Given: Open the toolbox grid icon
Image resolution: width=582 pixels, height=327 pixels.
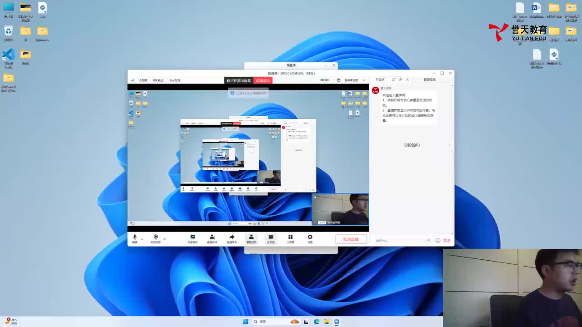Looking at the screenshot, I should (291, 239).
